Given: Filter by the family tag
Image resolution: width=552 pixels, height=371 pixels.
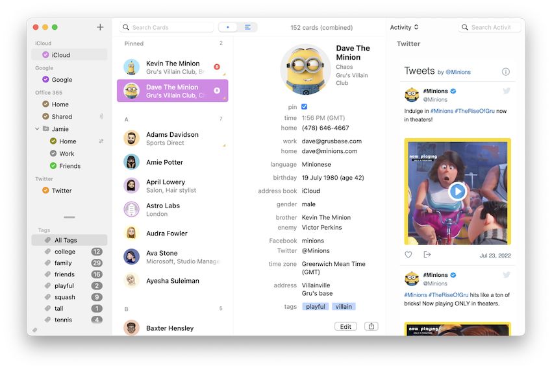Looking at the screenshot, I should 69,263.
